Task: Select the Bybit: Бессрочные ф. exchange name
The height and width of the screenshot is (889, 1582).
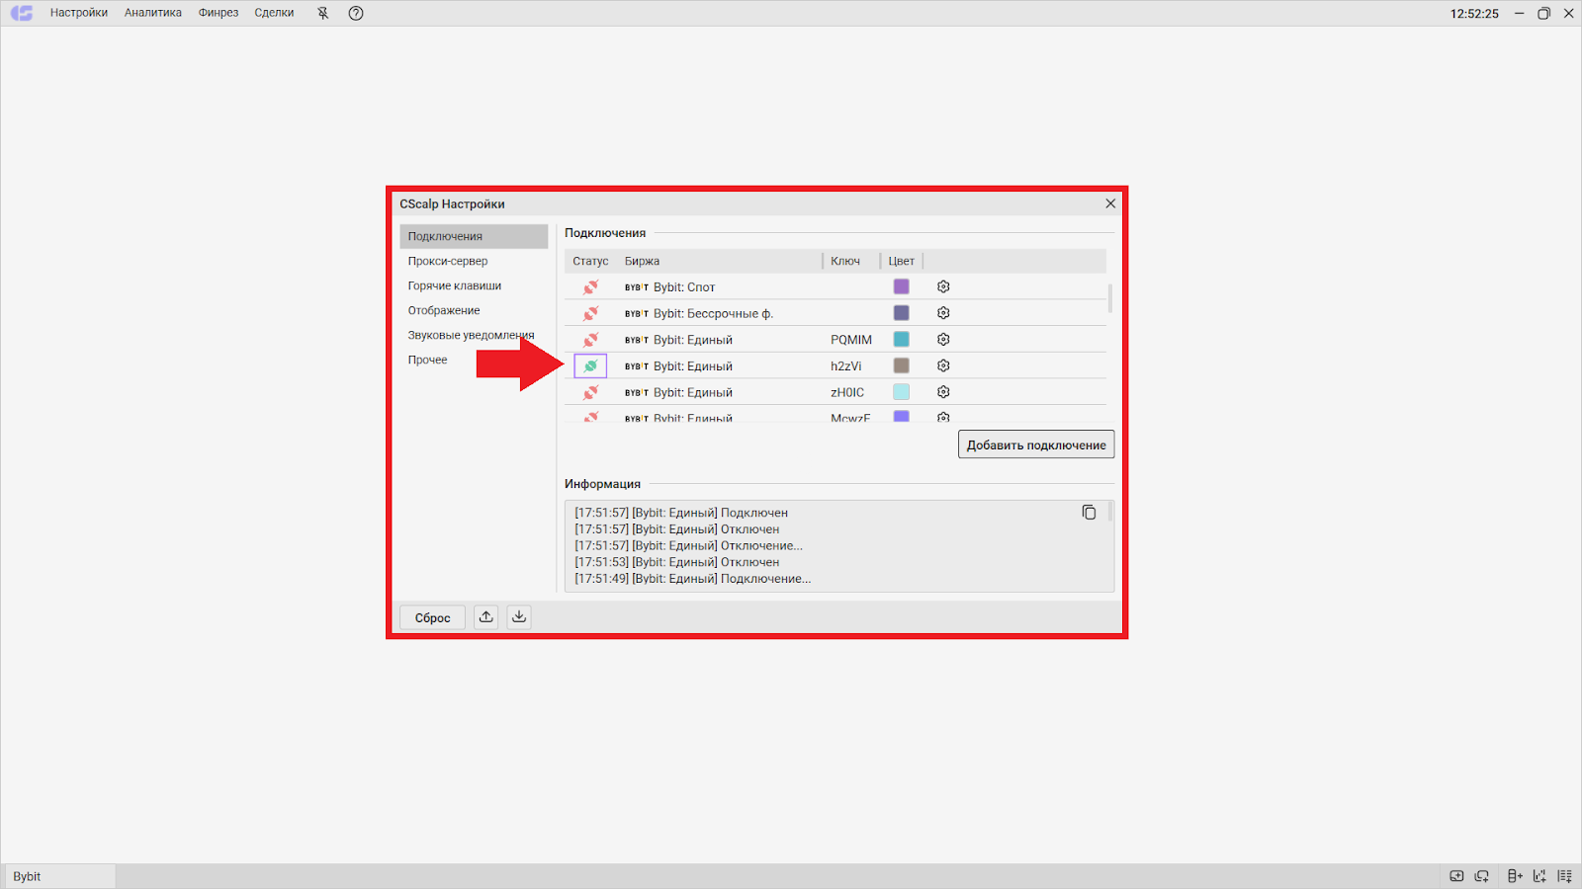Action: (713, 313)
